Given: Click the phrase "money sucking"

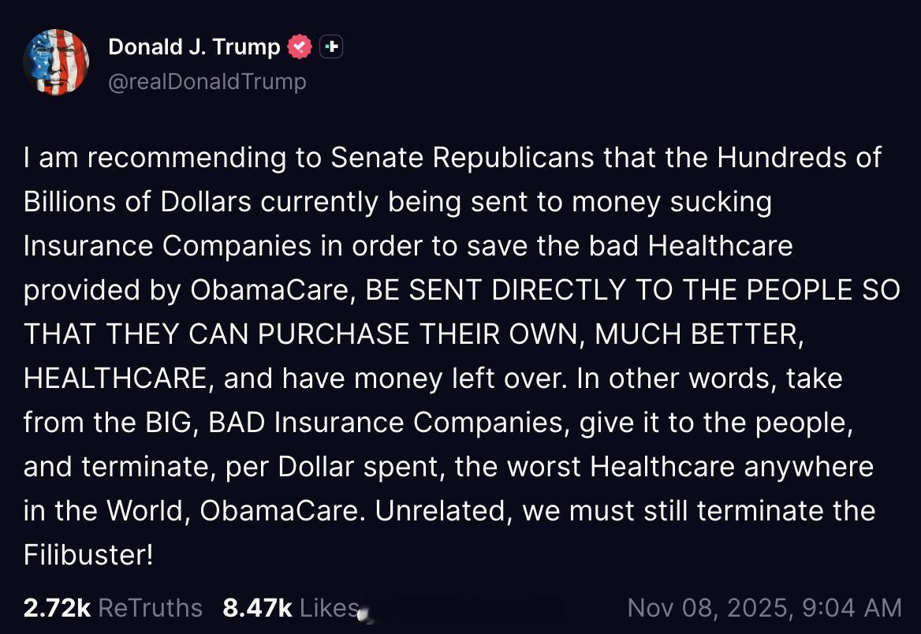Looking at the screenshot, I should coord(671,202).
